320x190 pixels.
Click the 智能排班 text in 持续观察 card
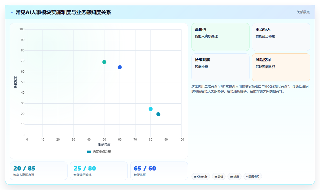tap(201, 67)
